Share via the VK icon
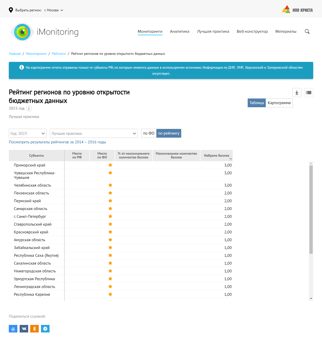The height and width of the screenshot is (338, 322). [x=24, y=329]
